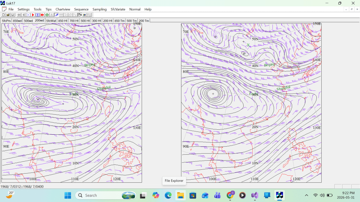Open the document icon beside File menu

coord(4,9)
